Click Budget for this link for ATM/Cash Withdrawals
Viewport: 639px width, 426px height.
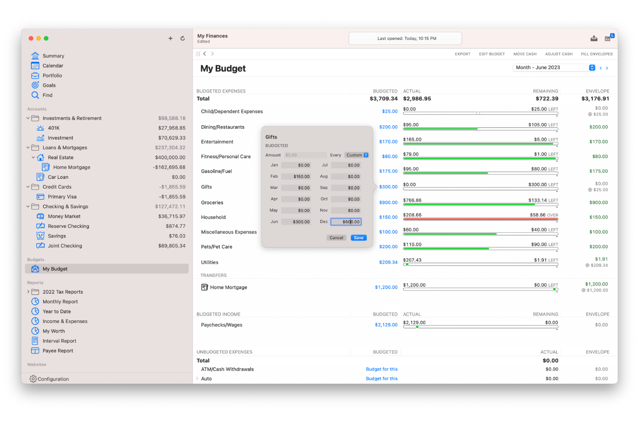pos(382,369)
